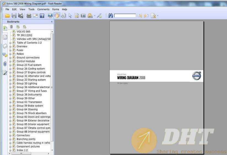Go to Group 23 Fuel system bookmark
Screen dimensions: 227x155
click(29, 65)
